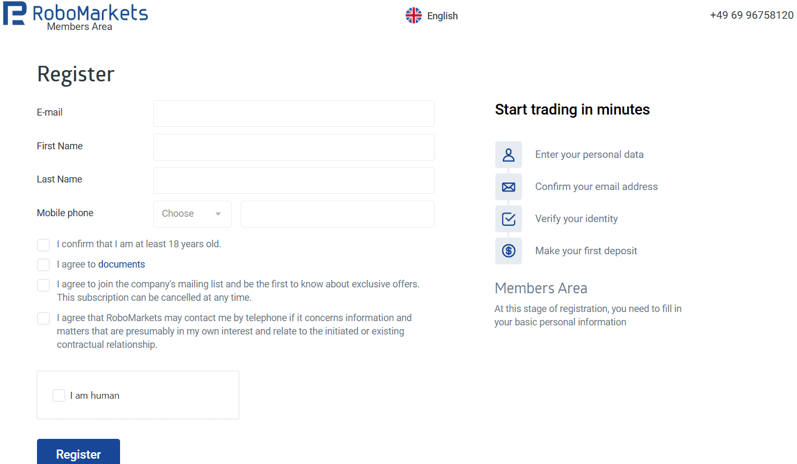Call the +49 69 96758120 phone number
The width and height of the screenshot is (797, 464).
coord(752,15)
